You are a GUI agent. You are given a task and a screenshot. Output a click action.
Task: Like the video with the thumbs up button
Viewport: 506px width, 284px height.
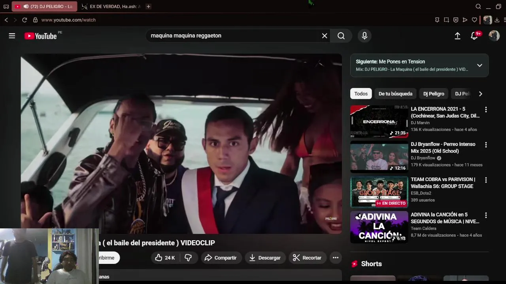165,258
